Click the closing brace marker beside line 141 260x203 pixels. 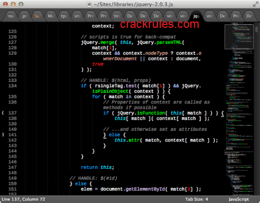click(3, 135)
